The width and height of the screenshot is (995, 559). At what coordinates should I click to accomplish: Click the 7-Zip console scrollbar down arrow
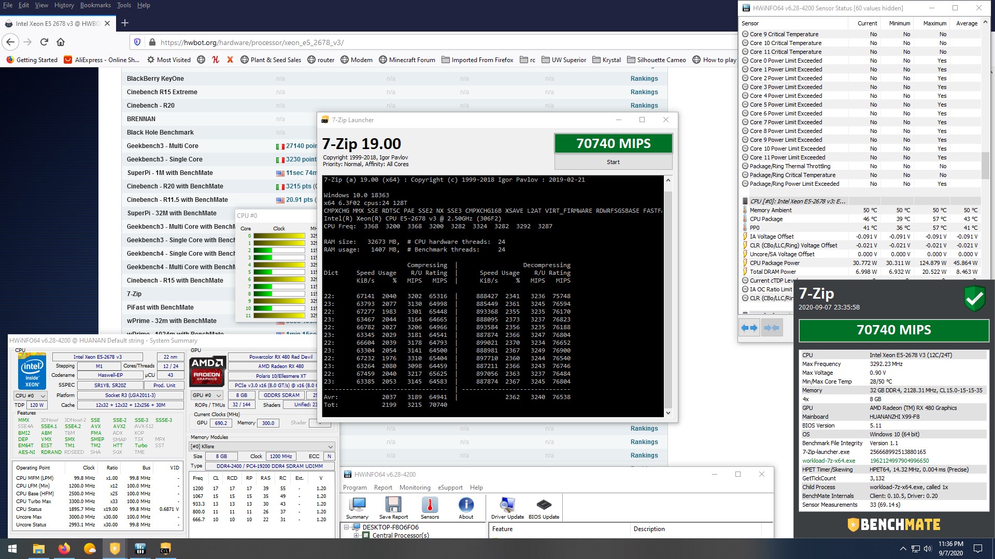click(668, 413)
